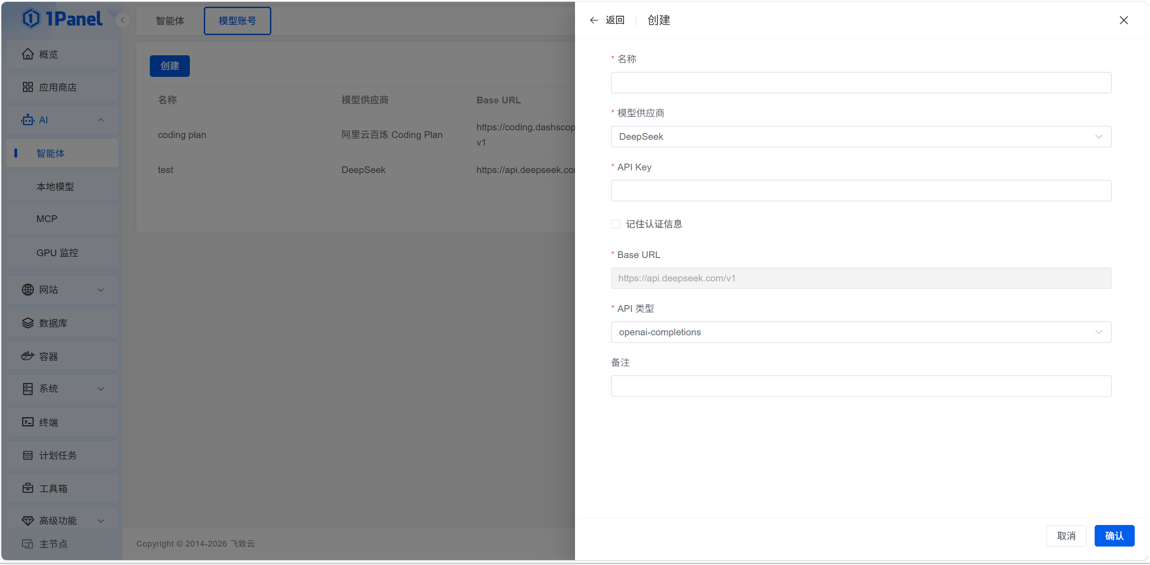Click the Docker whale icon for 容器

(28, 356)
